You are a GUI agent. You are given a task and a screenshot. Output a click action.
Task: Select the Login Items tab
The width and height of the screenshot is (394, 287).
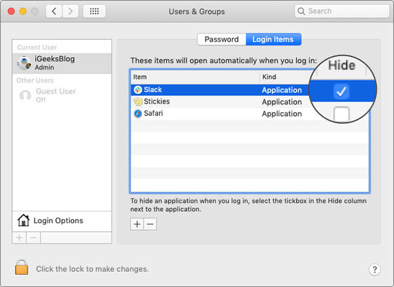[x=273, y=39]
